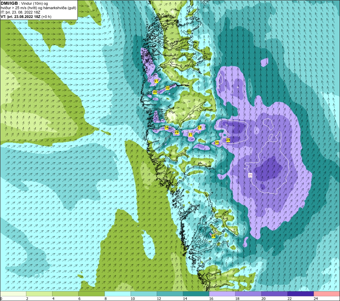Click the legend scale value 20
The width and height of the screenshot is (340, 301).
click(x=263, y=299)
